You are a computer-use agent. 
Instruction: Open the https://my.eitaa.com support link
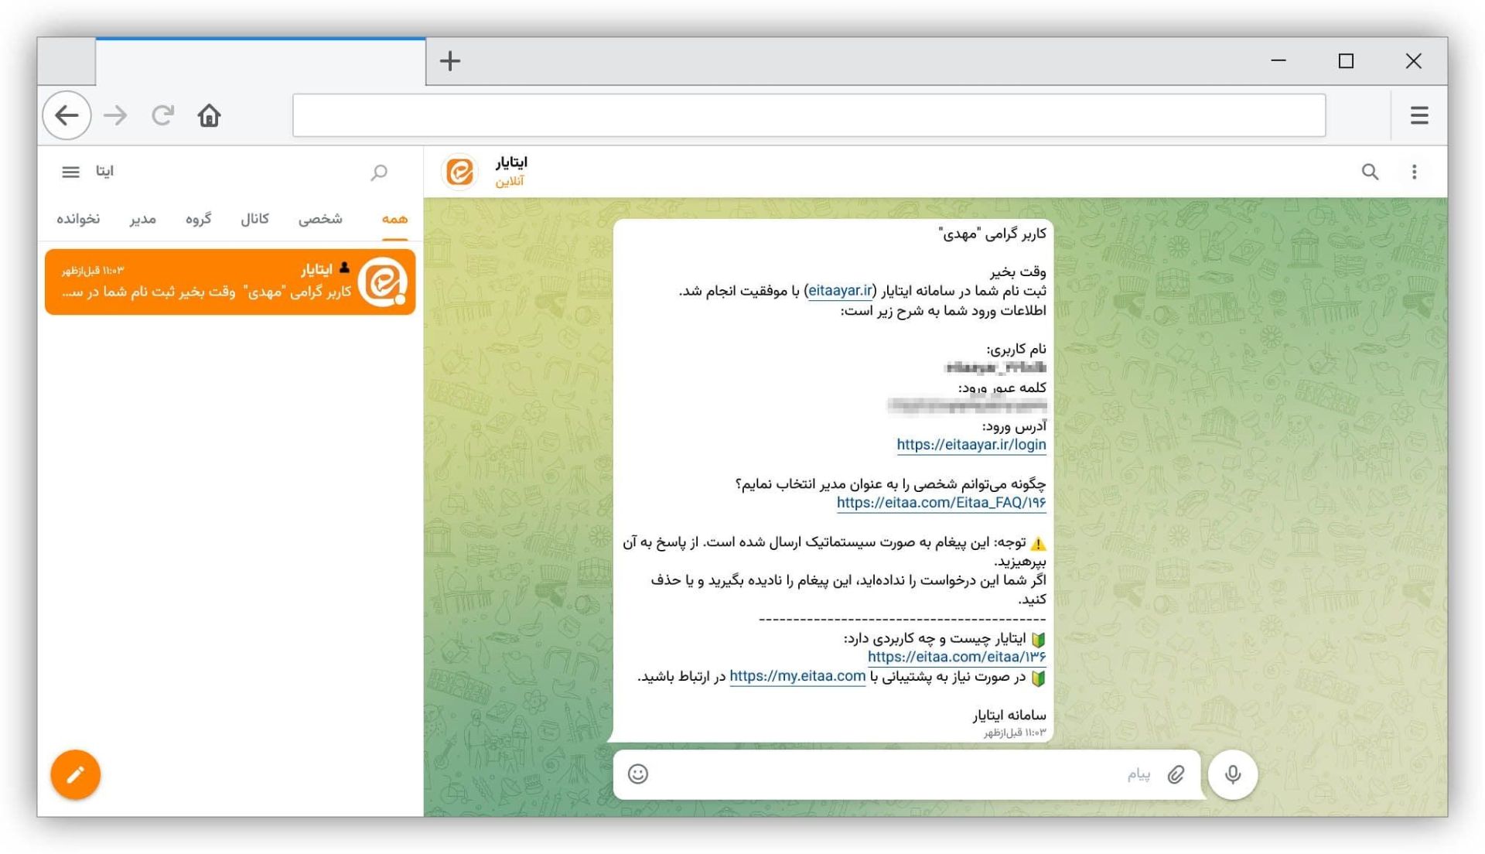[x=797, y=676]
